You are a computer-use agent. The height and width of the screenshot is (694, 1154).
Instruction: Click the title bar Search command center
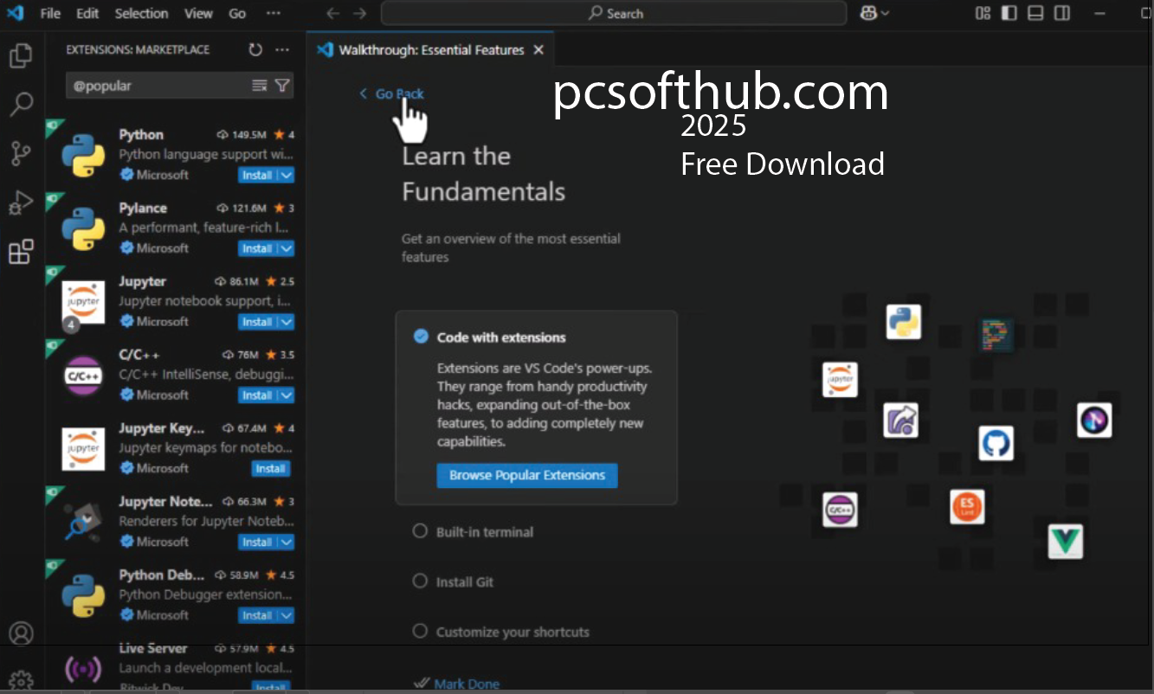pyautogui.click(x=614, y=13)
